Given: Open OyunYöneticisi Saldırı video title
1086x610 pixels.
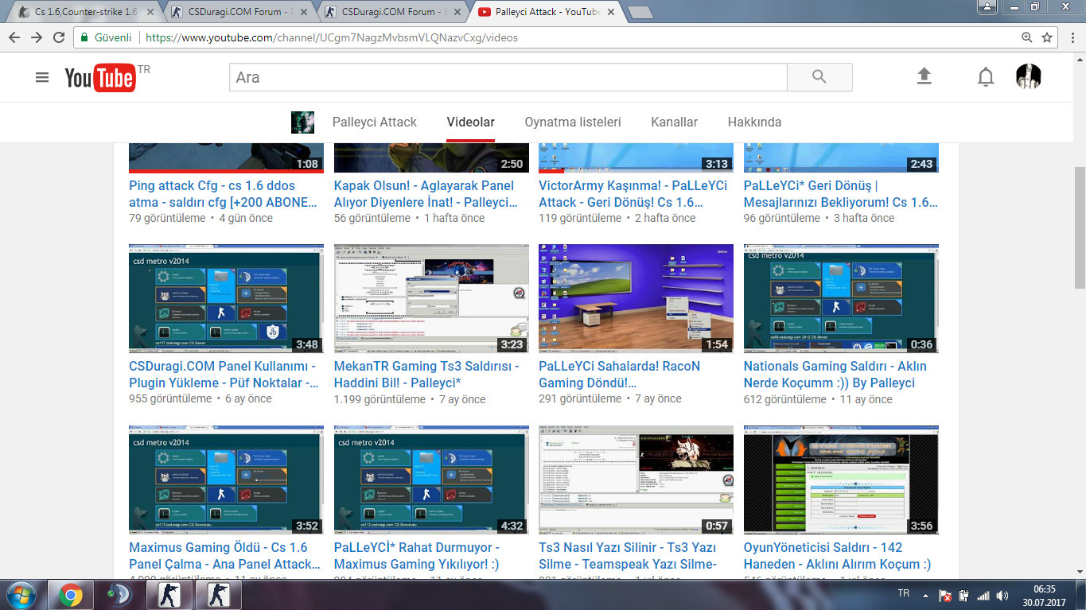Looking at the screenshot, I should [838, 556].
